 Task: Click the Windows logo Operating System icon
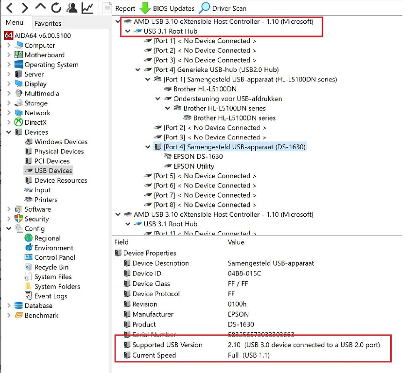[x=19, y=64]
